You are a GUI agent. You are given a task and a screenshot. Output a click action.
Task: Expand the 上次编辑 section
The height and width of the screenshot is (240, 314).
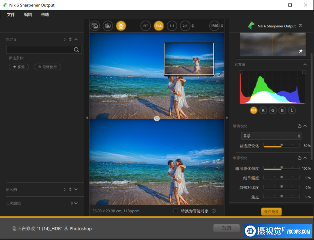[76, 203]
